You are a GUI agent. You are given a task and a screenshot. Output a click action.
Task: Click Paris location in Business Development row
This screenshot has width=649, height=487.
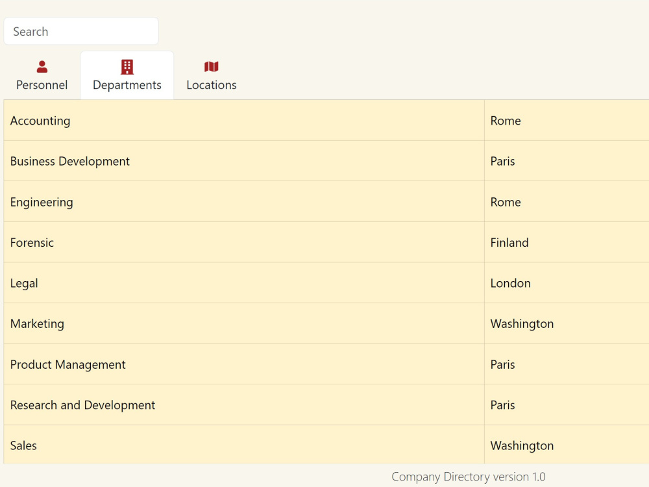502,161
